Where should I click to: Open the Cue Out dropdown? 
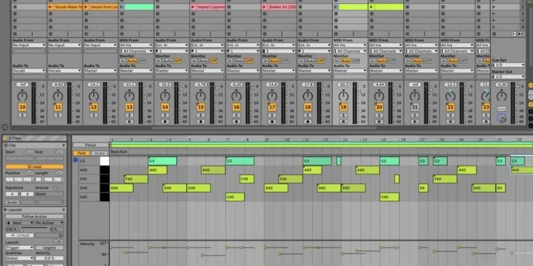[508, 65]
